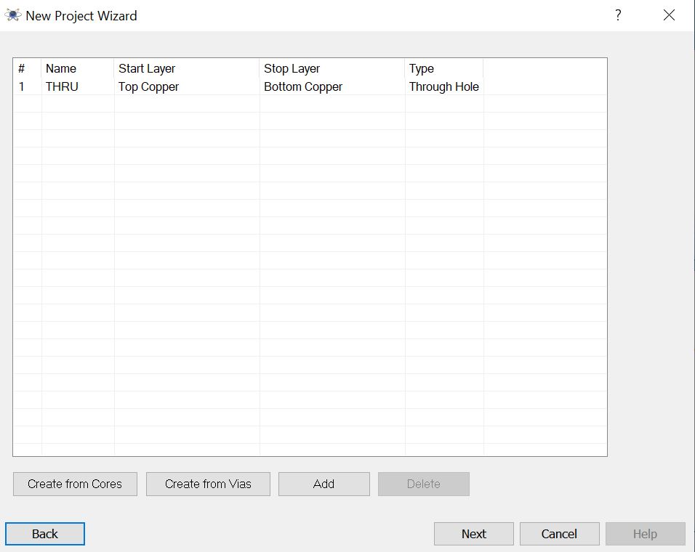Add a new drill pair entry

point(324,484)
